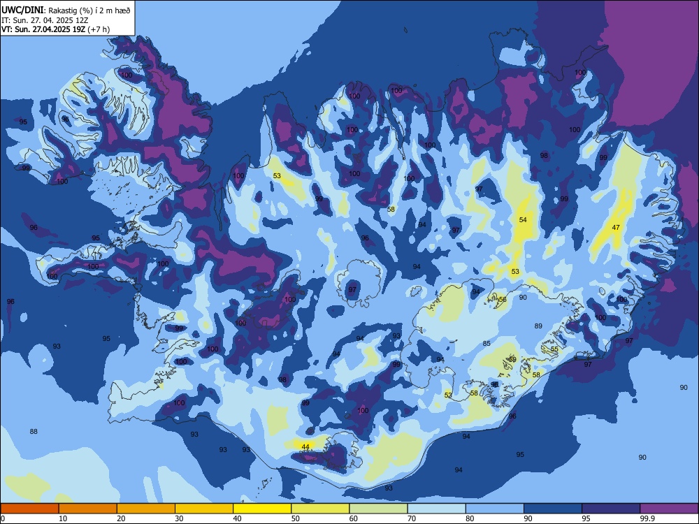The width and height of the screenshot is (699, 524).
Task: Click the legend scale label '99.9'
Action: coord(647,518)
